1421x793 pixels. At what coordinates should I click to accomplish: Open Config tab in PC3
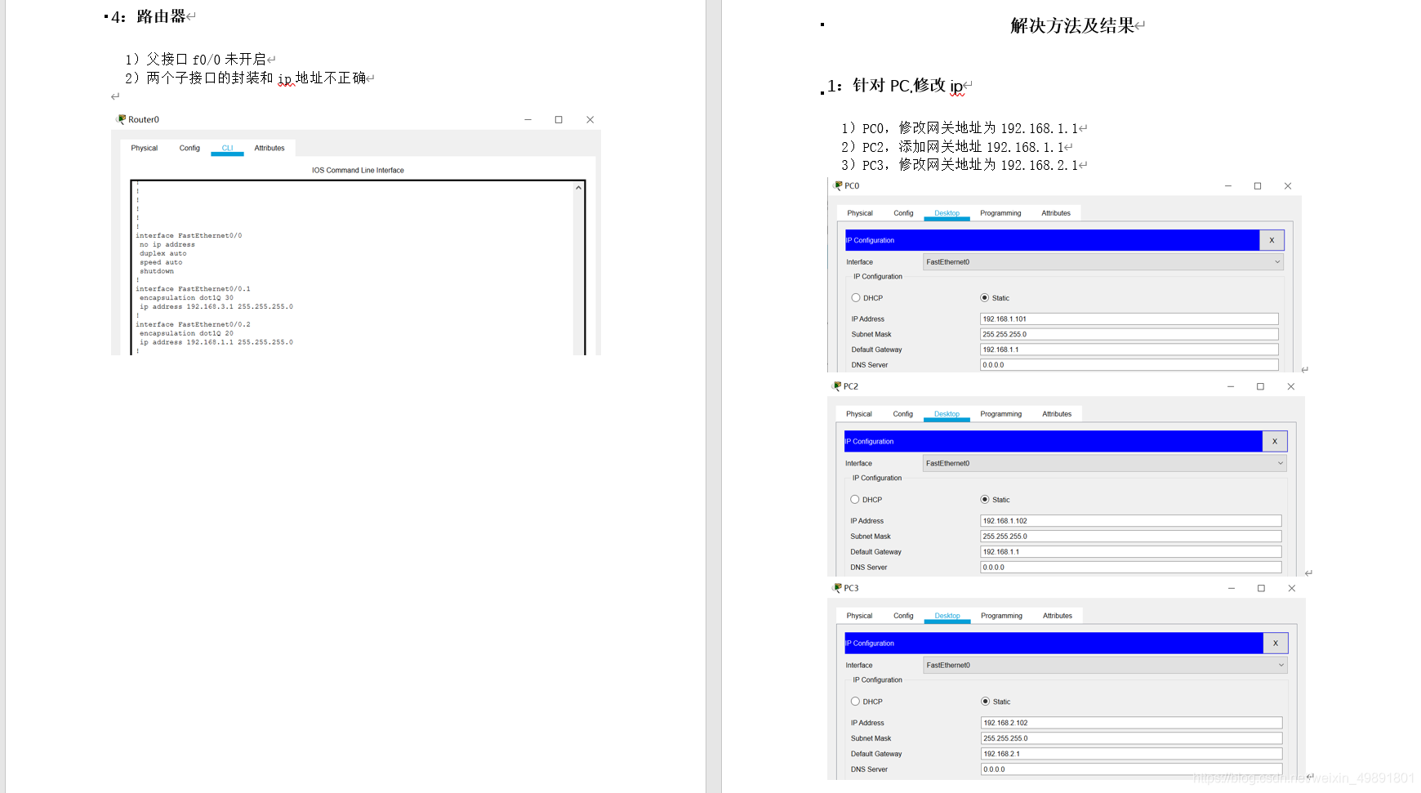(903, 616)
